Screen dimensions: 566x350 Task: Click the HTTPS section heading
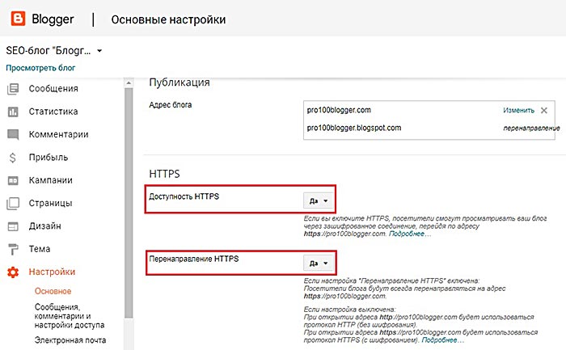coord(164,174)
